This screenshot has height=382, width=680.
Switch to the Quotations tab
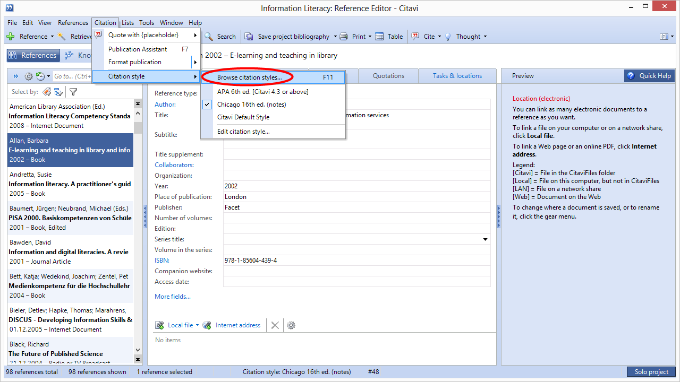(x=388, y=76)
